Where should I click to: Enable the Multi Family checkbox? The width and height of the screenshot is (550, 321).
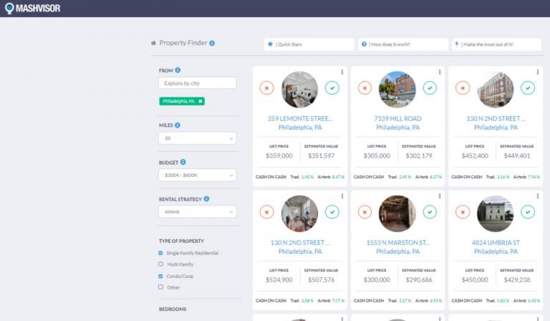click(160, 264)
